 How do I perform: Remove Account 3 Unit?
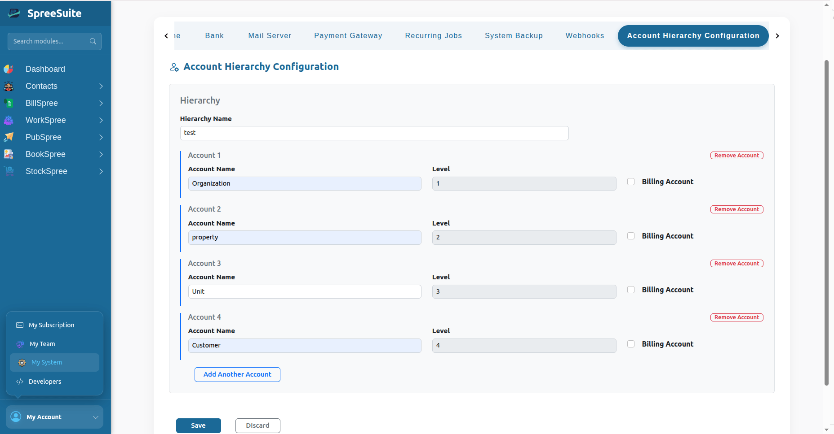click(737, 264)
